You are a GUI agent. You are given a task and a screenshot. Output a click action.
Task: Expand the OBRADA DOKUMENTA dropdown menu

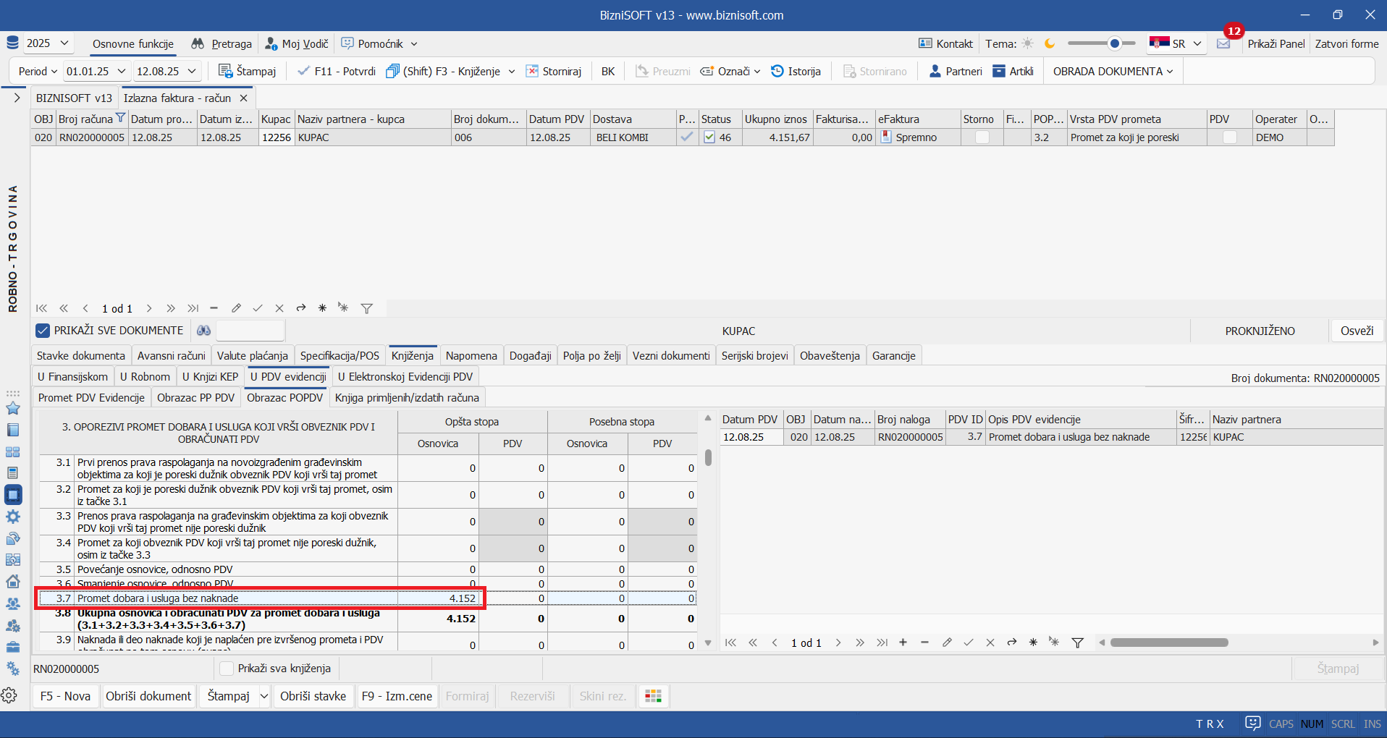click(x=1113, y=71)
